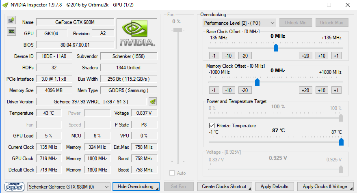This screenshot has height=193, width=357.
Task: Click Apply Defaults button
Action: click(x=275, y=187)
